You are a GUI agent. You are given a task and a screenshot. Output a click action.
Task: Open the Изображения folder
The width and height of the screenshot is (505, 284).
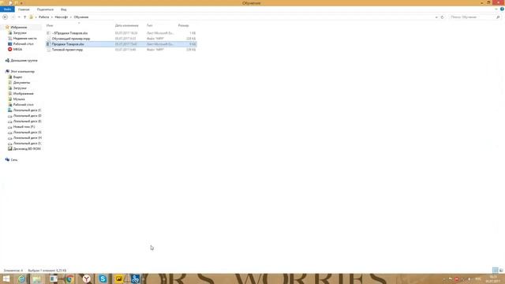click(23, 93)
